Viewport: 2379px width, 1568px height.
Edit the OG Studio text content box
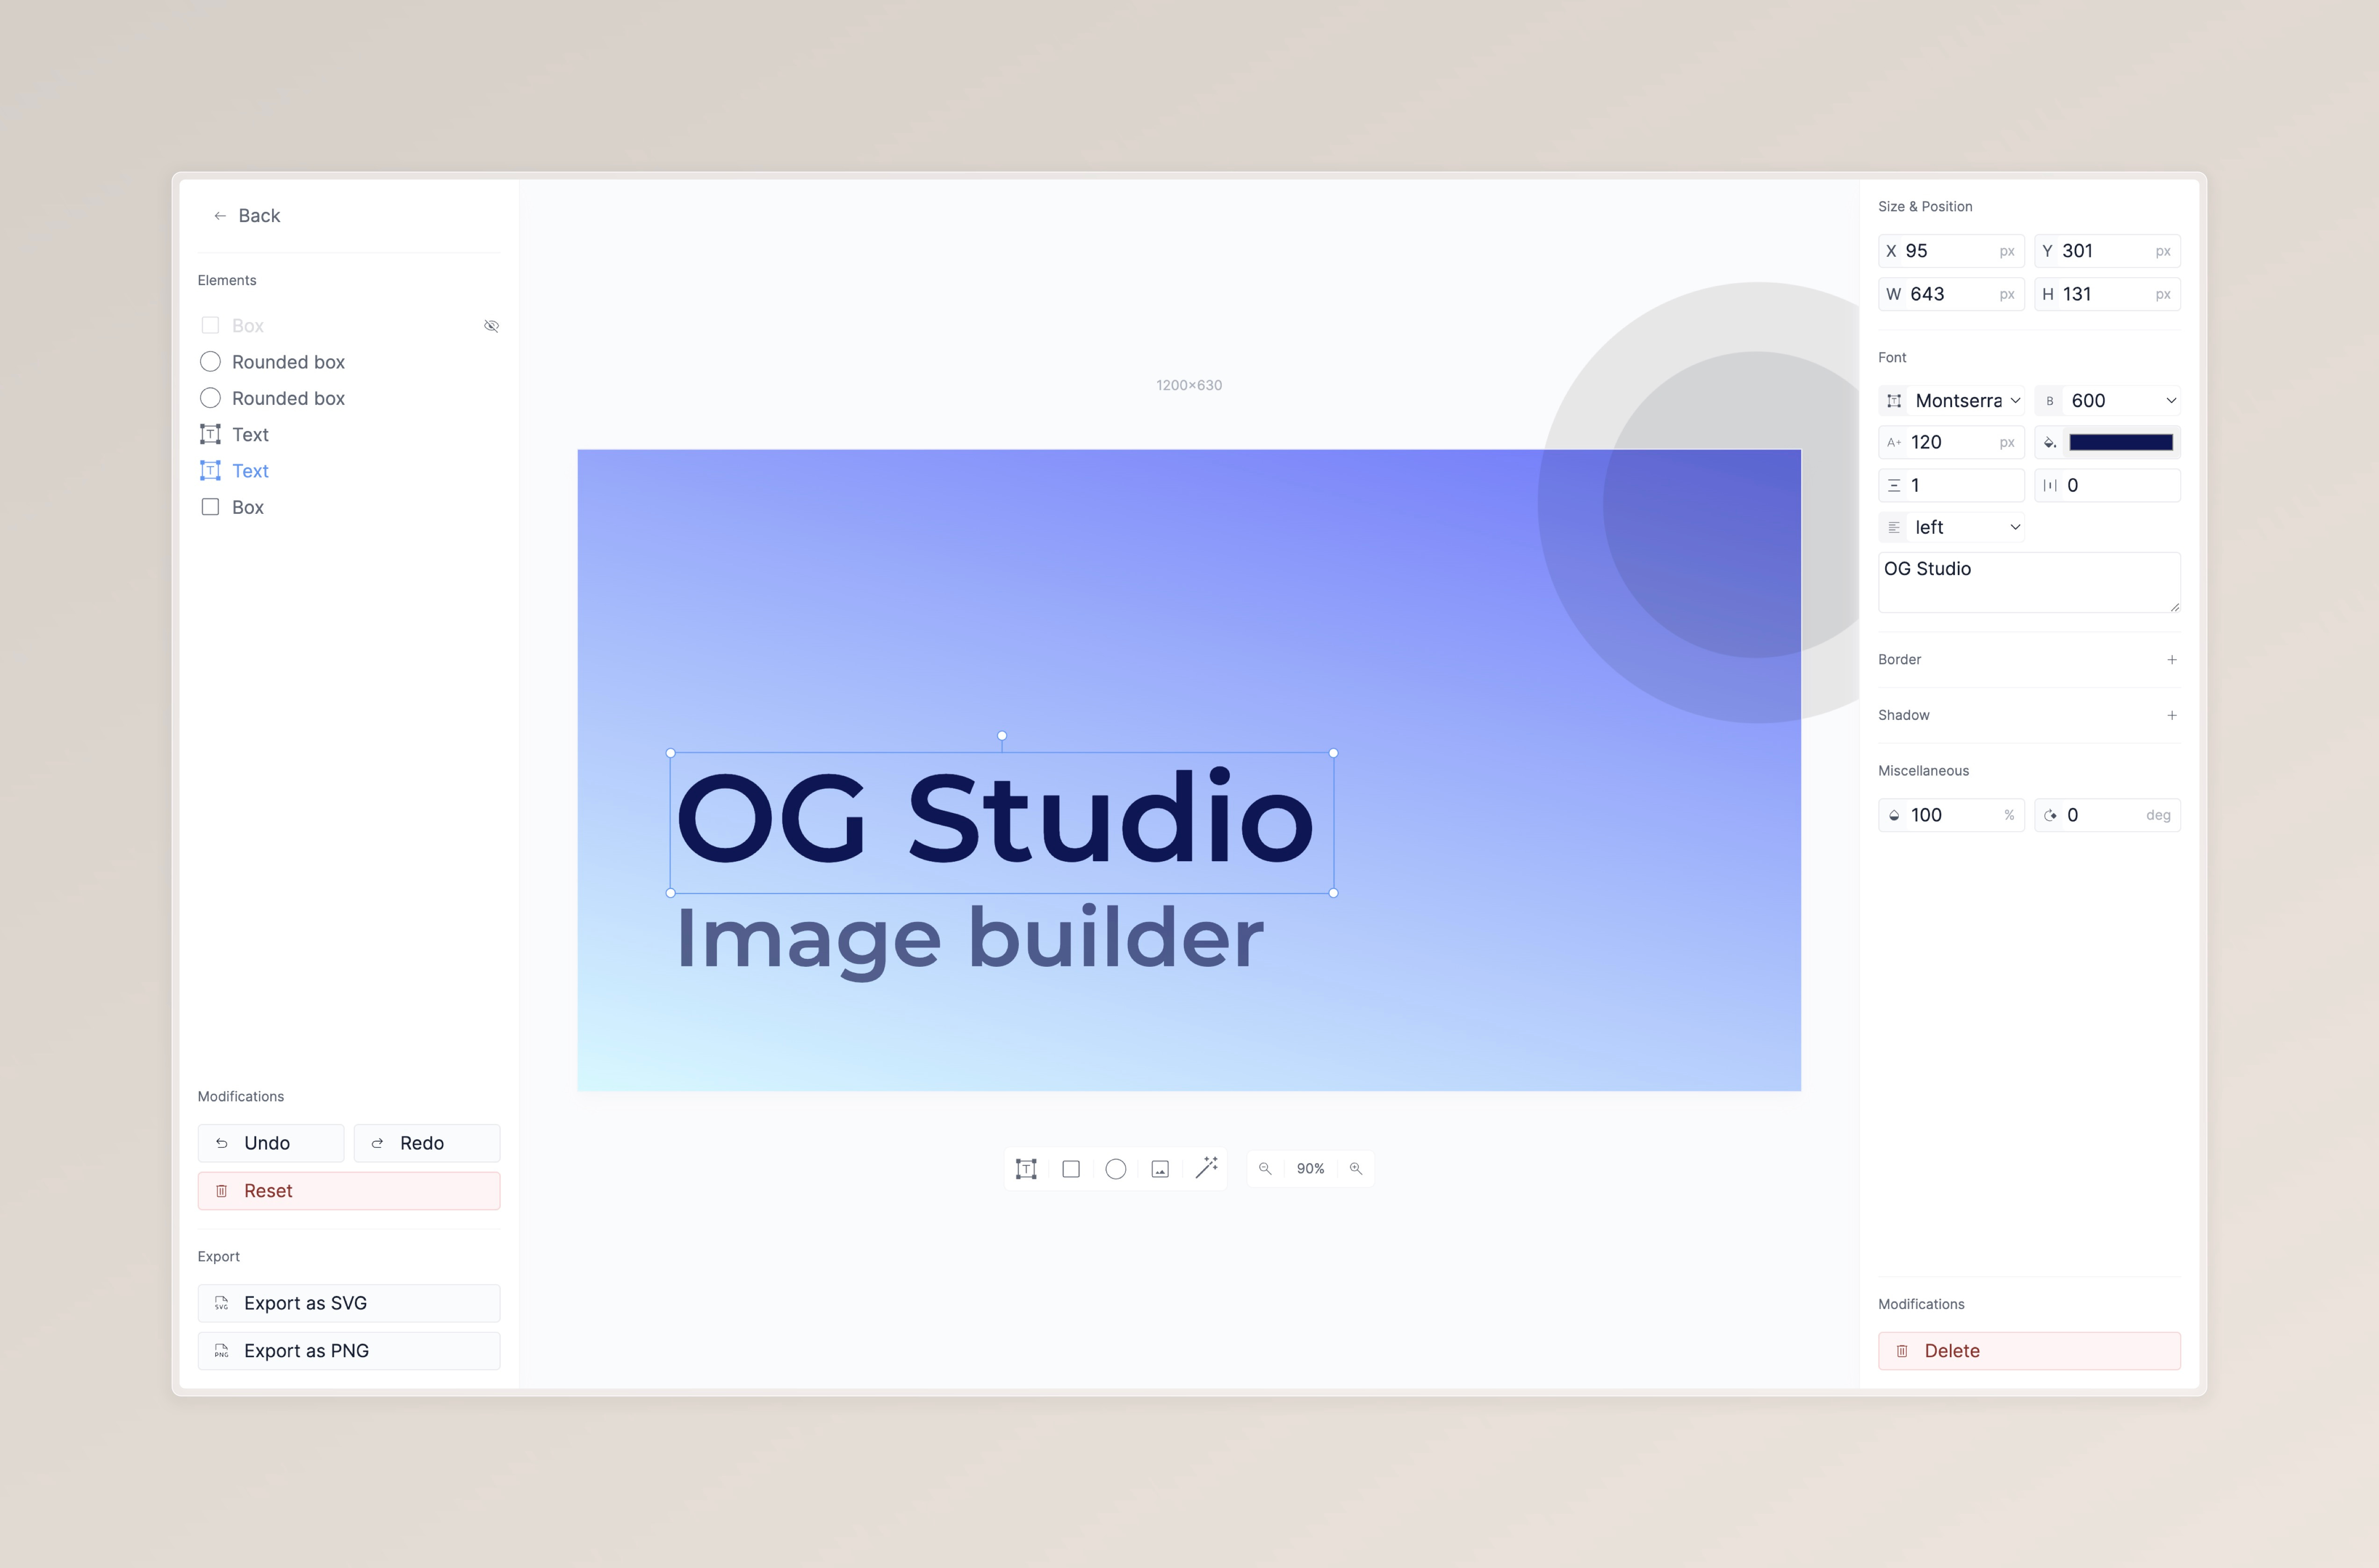(x=2029, y=582)
